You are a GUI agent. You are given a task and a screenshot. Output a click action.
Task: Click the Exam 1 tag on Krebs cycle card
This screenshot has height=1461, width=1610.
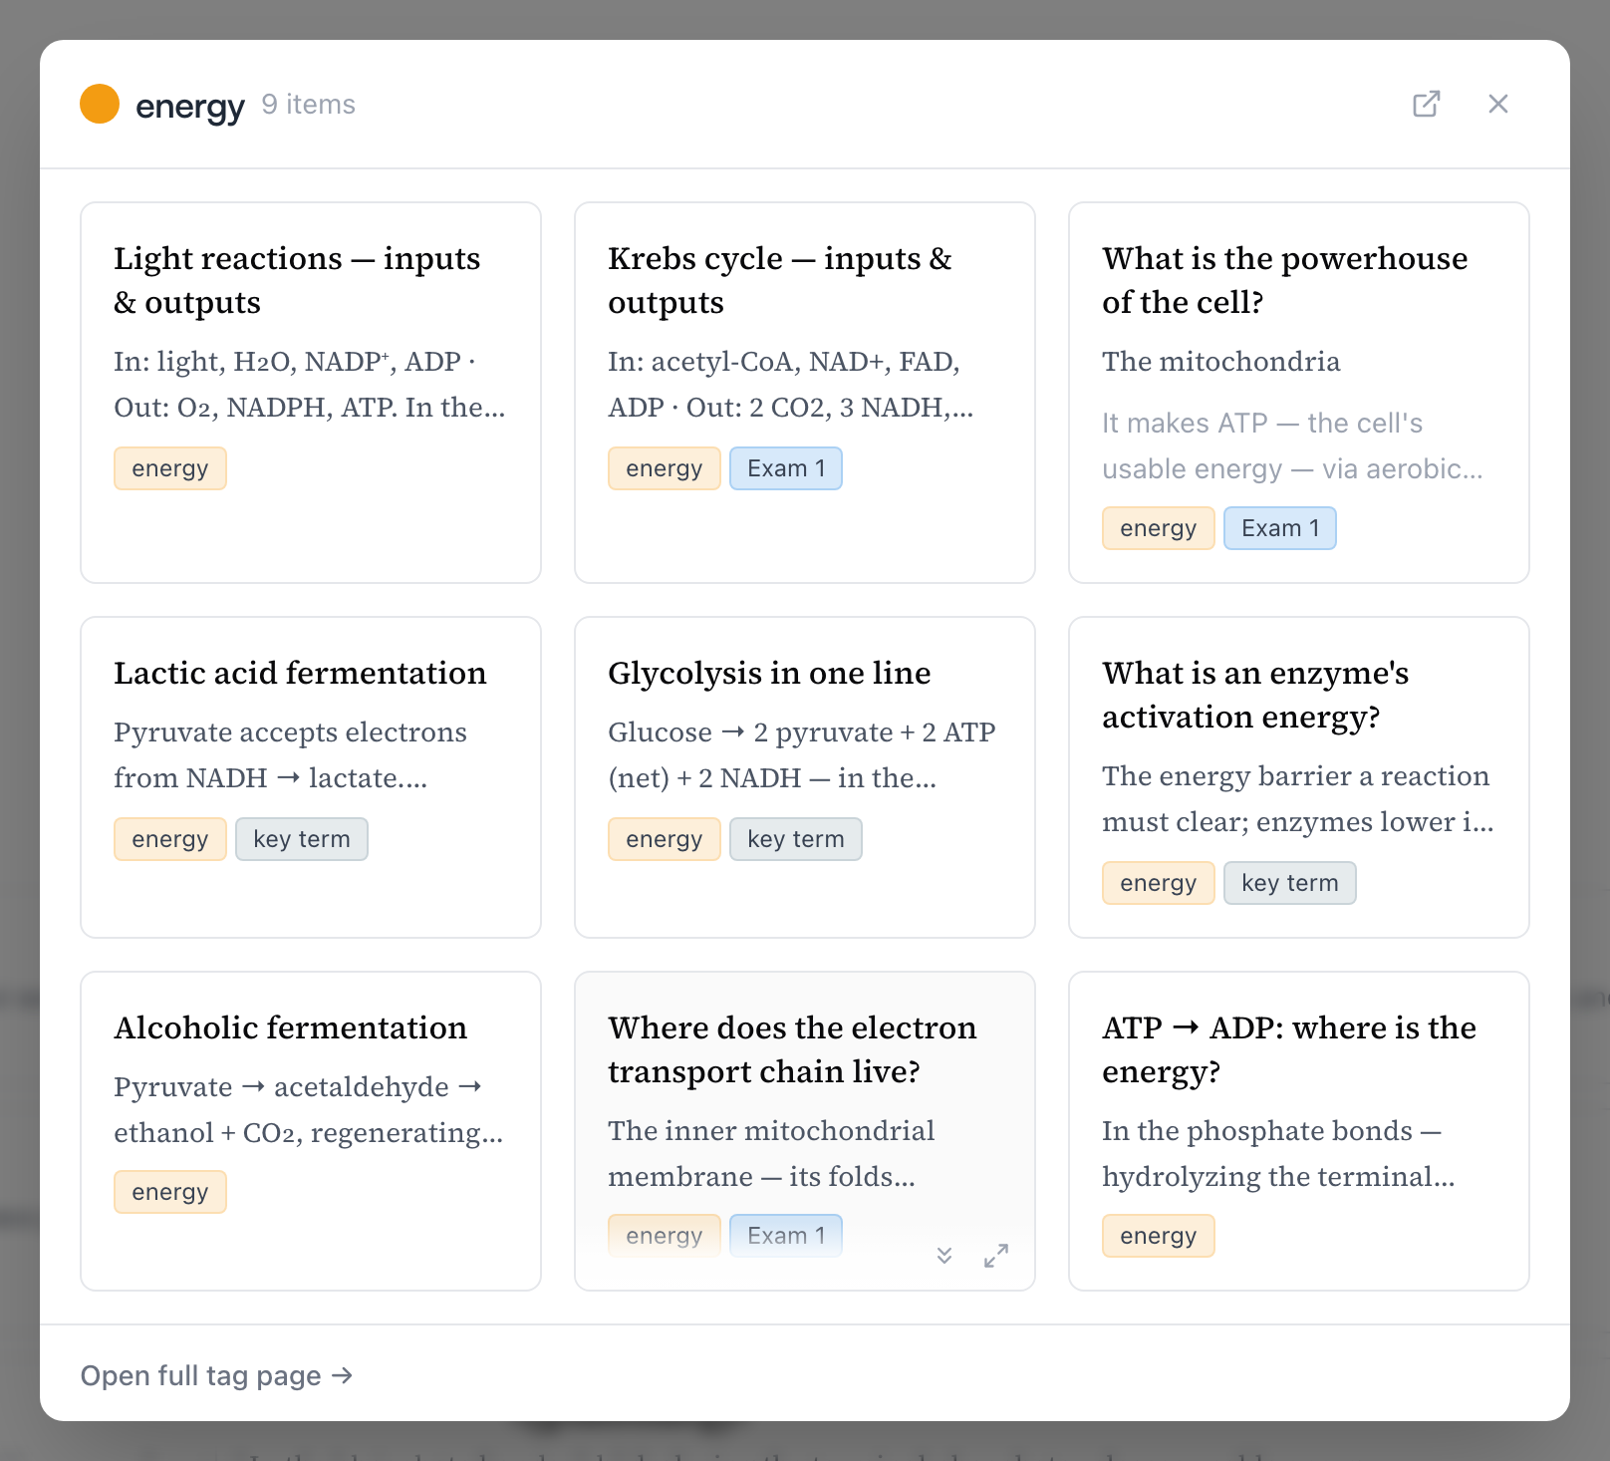[x=786, y=468]
